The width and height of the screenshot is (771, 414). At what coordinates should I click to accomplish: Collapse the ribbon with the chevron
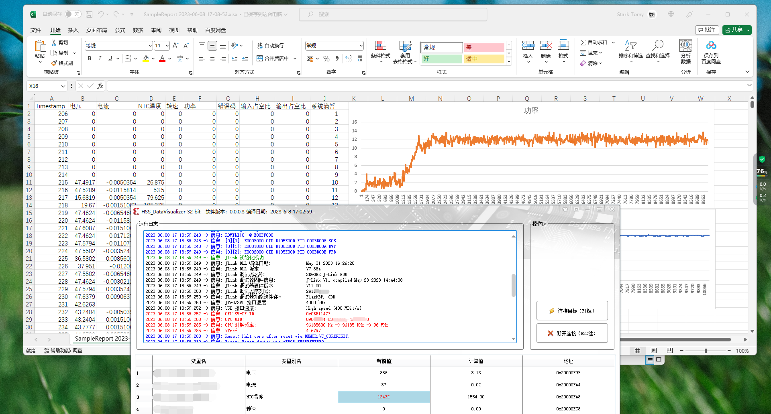747,72
